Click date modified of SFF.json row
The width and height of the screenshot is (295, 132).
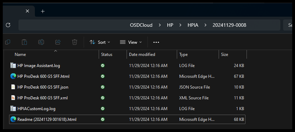coord(148,87)
